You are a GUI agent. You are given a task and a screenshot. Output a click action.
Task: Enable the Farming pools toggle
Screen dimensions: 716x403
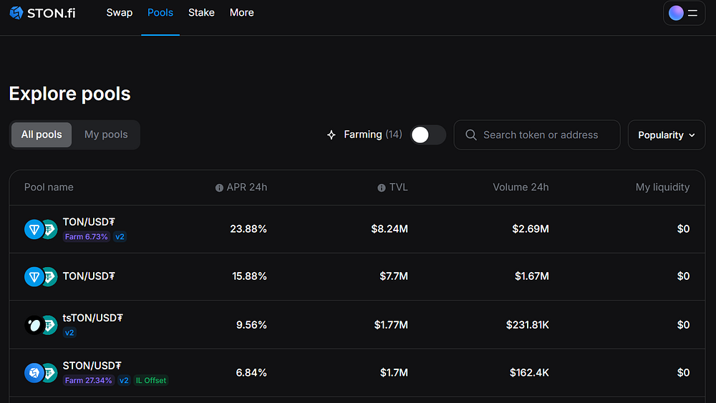(428, 135)
